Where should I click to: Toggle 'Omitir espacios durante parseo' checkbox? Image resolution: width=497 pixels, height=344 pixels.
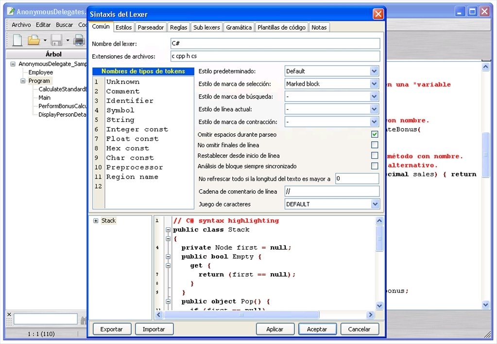pyautogui.click(x=375, y=134)
